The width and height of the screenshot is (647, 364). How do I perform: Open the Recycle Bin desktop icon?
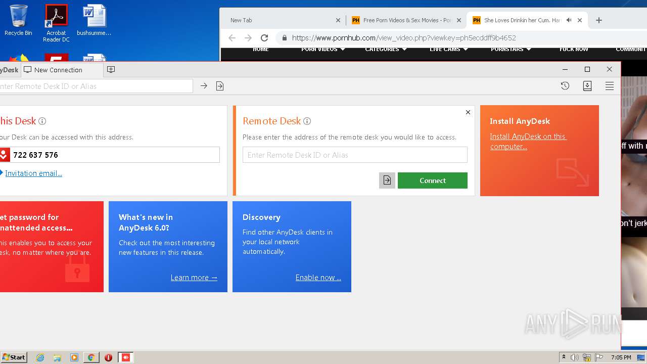pyautogui.click(x=18, y=21)
